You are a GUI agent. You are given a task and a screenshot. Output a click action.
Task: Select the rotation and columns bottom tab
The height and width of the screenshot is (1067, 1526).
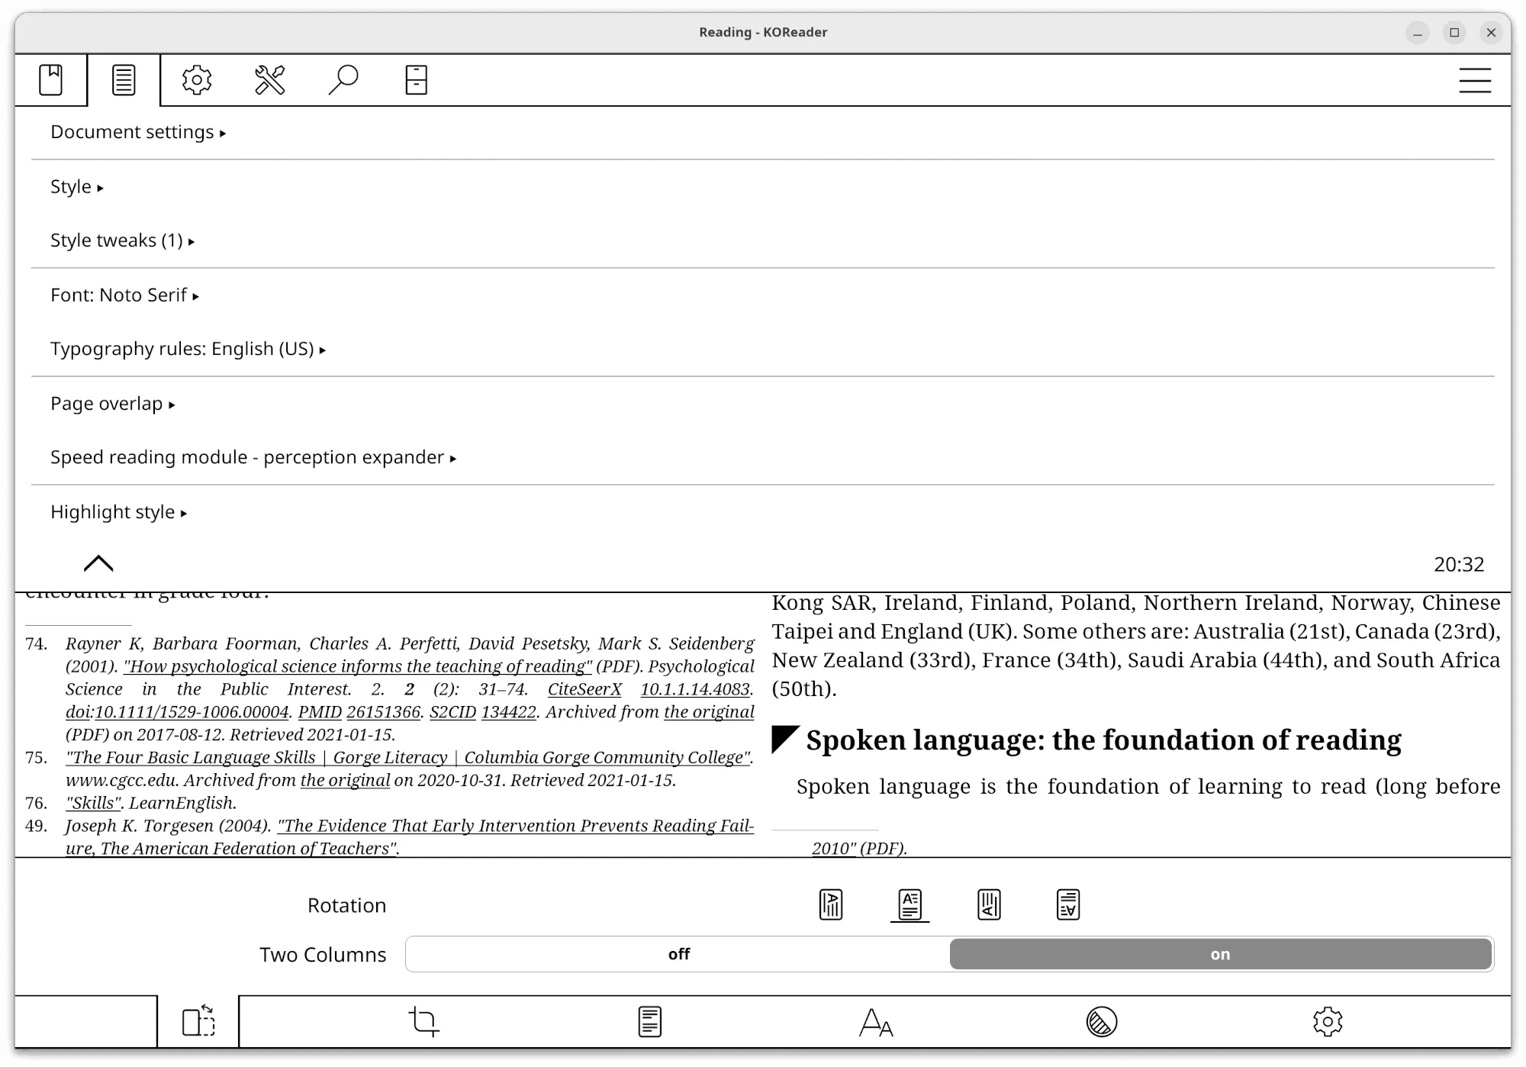198,1021
